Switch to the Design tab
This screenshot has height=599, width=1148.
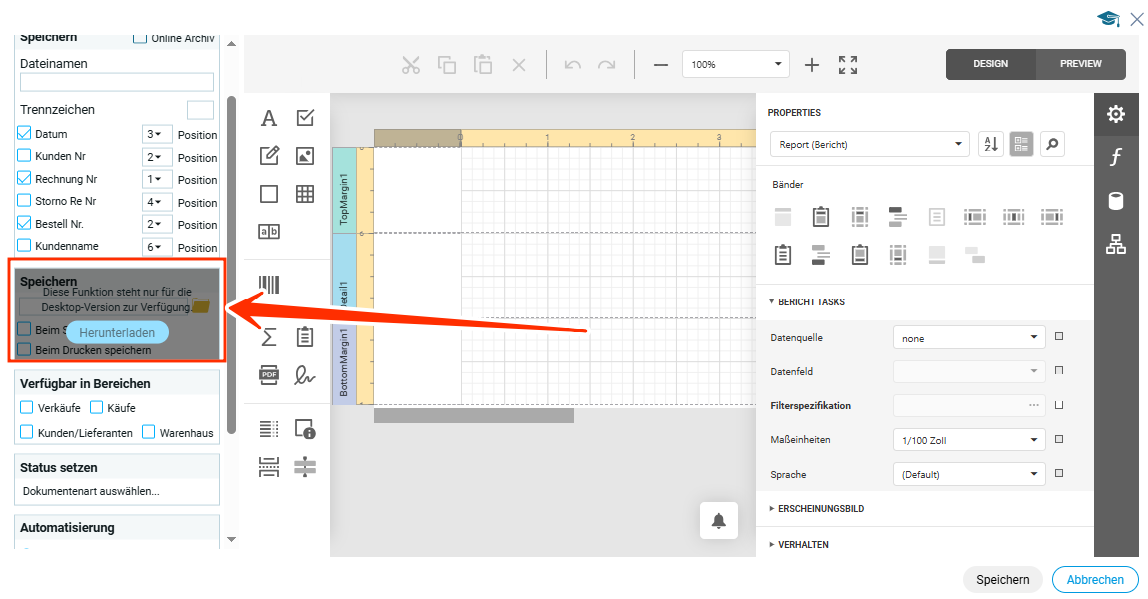990,64
